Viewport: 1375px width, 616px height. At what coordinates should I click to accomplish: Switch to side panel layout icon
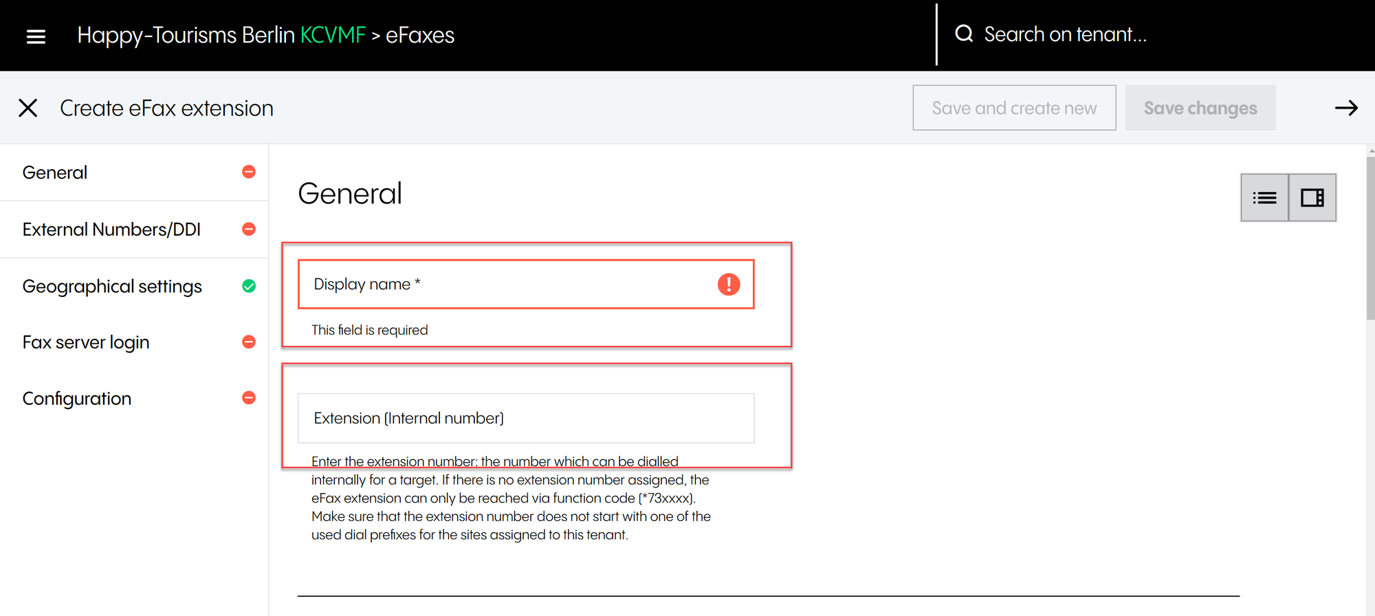tap(1312, 198)
